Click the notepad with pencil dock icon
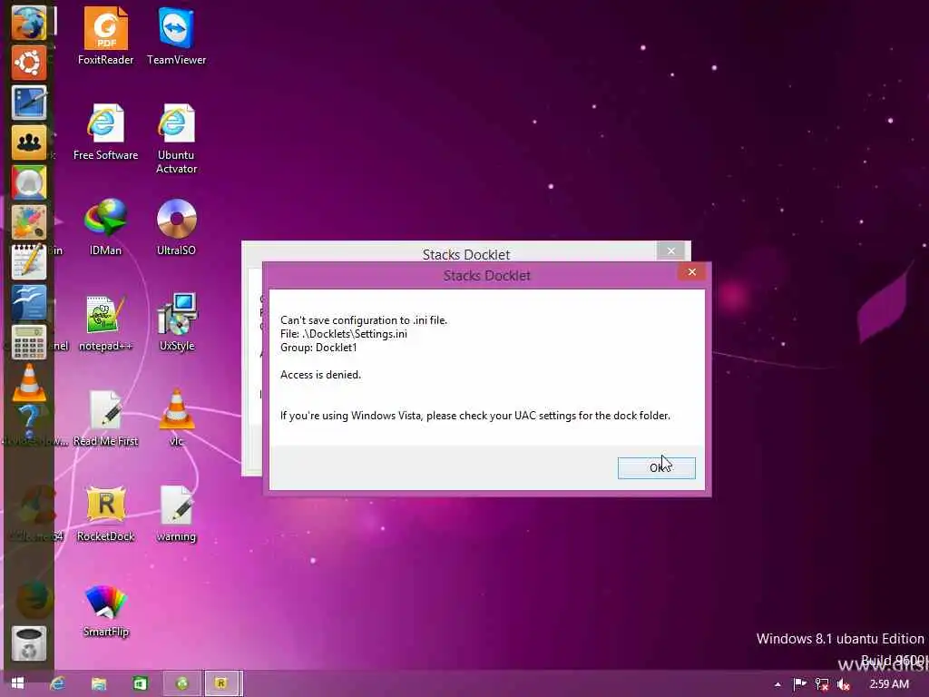Screen dimensions: 929x697 click(28, 261)
